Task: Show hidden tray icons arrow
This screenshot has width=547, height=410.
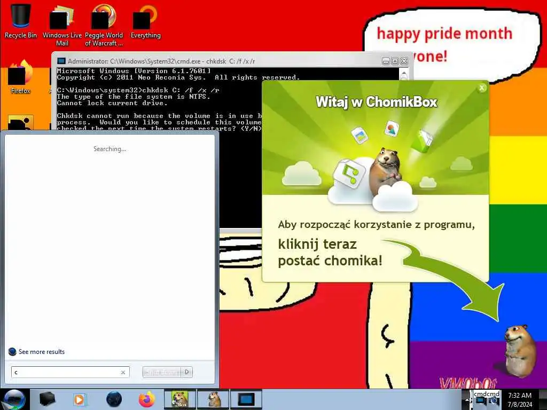Action: coord(468,400)
